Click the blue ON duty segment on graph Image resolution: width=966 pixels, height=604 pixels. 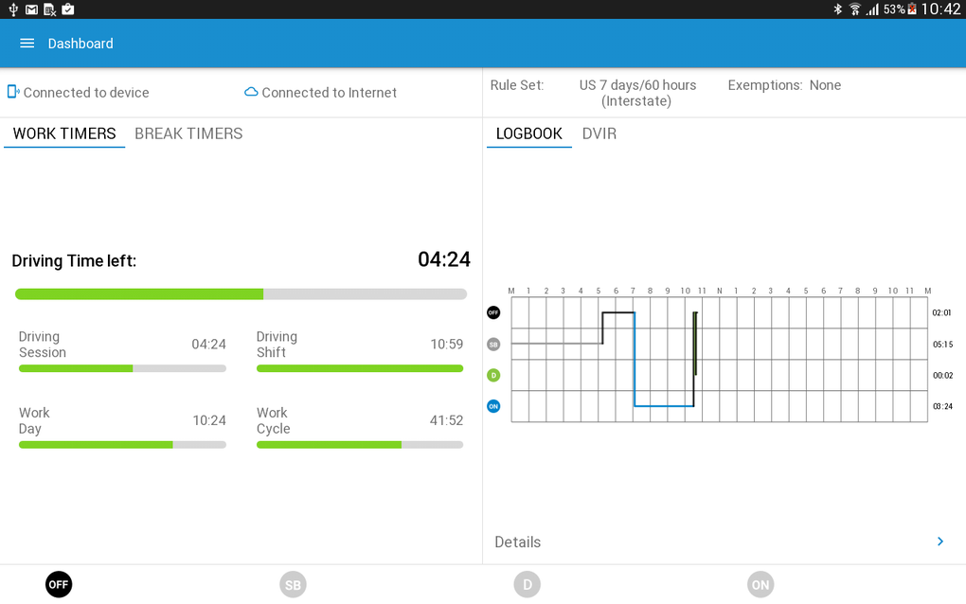664,406
